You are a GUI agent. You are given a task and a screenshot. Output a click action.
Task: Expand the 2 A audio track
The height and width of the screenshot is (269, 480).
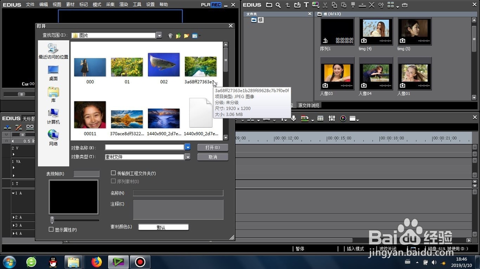13,217
